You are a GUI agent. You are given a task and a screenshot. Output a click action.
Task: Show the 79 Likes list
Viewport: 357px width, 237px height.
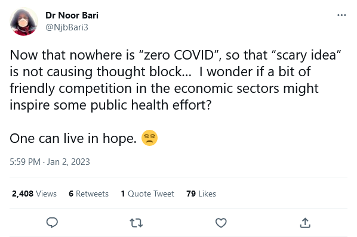(x=201, y=194)
